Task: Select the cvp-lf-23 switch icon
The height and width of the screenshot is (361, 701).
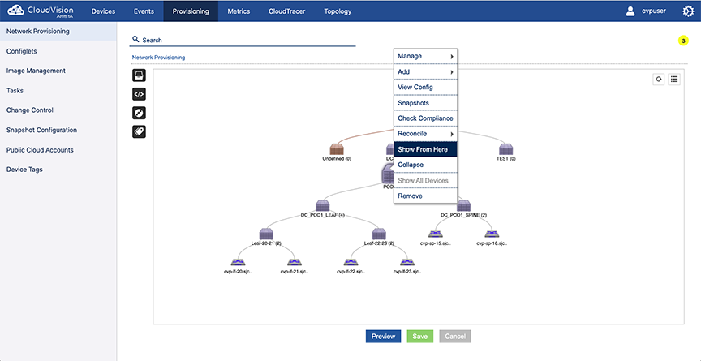Action: click(x=406, y=262)
